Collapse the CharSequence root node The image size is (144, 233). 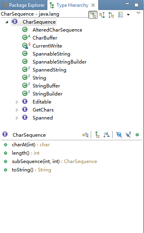click(7, 22)
